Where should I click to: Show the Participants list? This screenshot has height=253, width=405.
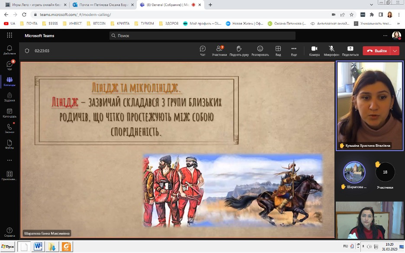pos(219,51)
